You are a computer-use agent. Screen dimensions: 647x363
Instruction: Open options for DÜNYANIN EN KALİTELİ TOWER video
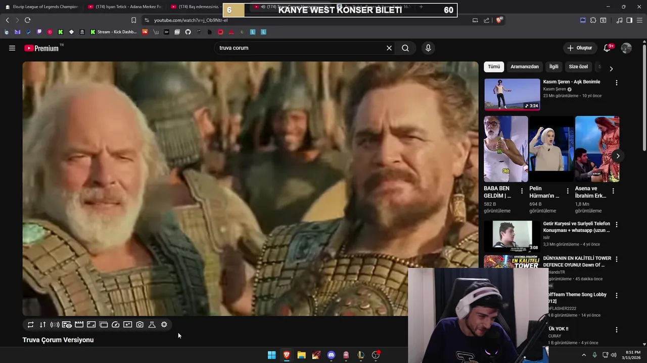pos(616,259)
